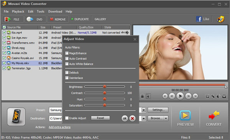
Task: Click the add FILE toolbar button
Action: pyautogui.click(x=13, y=19)
